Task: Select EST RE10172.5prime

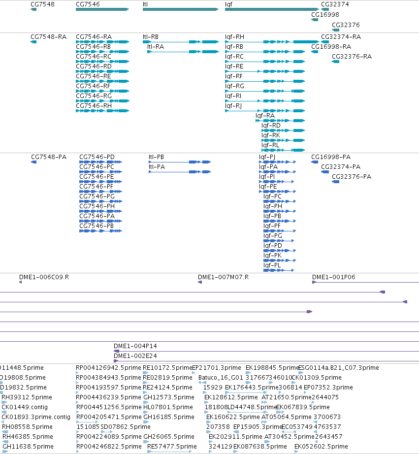Action: click(167, 368)
